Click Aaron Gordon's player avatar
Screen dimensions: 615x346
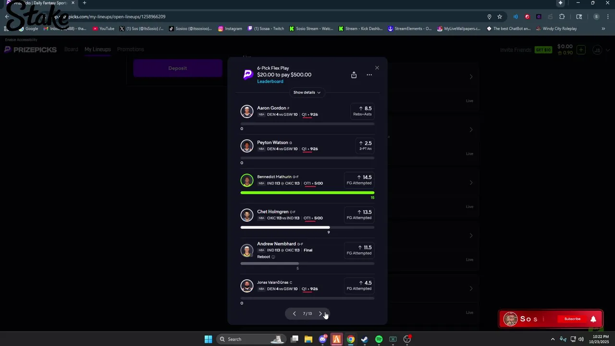pos(247,111)
